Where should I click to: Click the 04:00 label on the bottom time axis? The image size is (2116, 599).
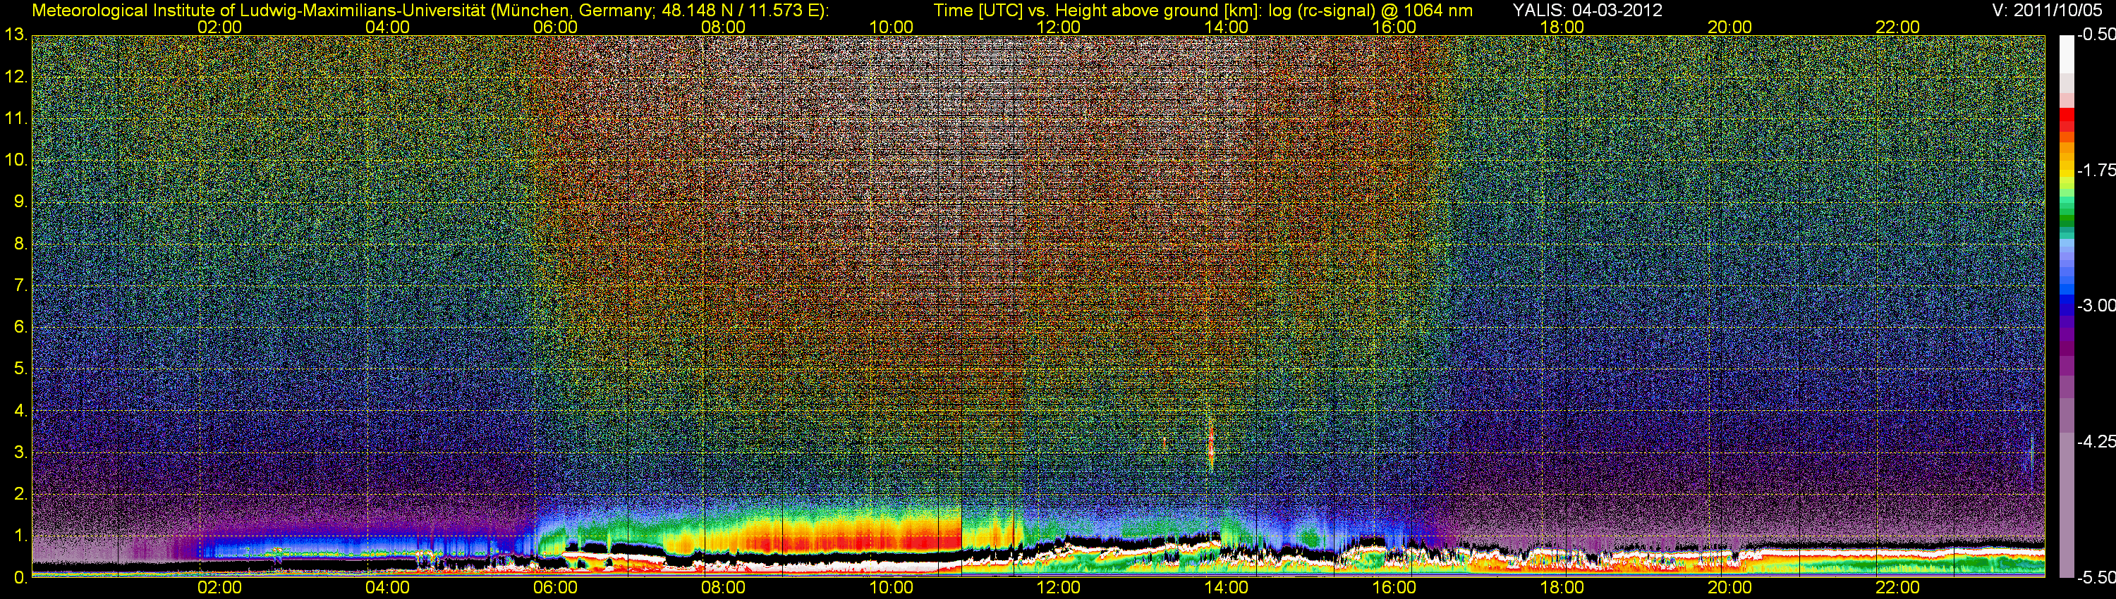click(x=387, y=588)
